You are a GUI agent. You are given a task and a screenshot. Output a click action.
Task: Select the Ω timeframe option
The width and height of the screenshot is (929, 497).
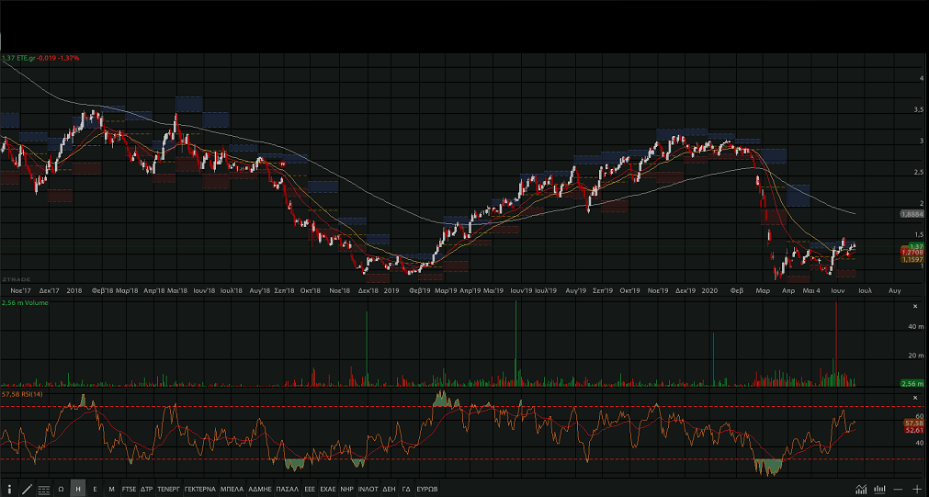(61, 490)
